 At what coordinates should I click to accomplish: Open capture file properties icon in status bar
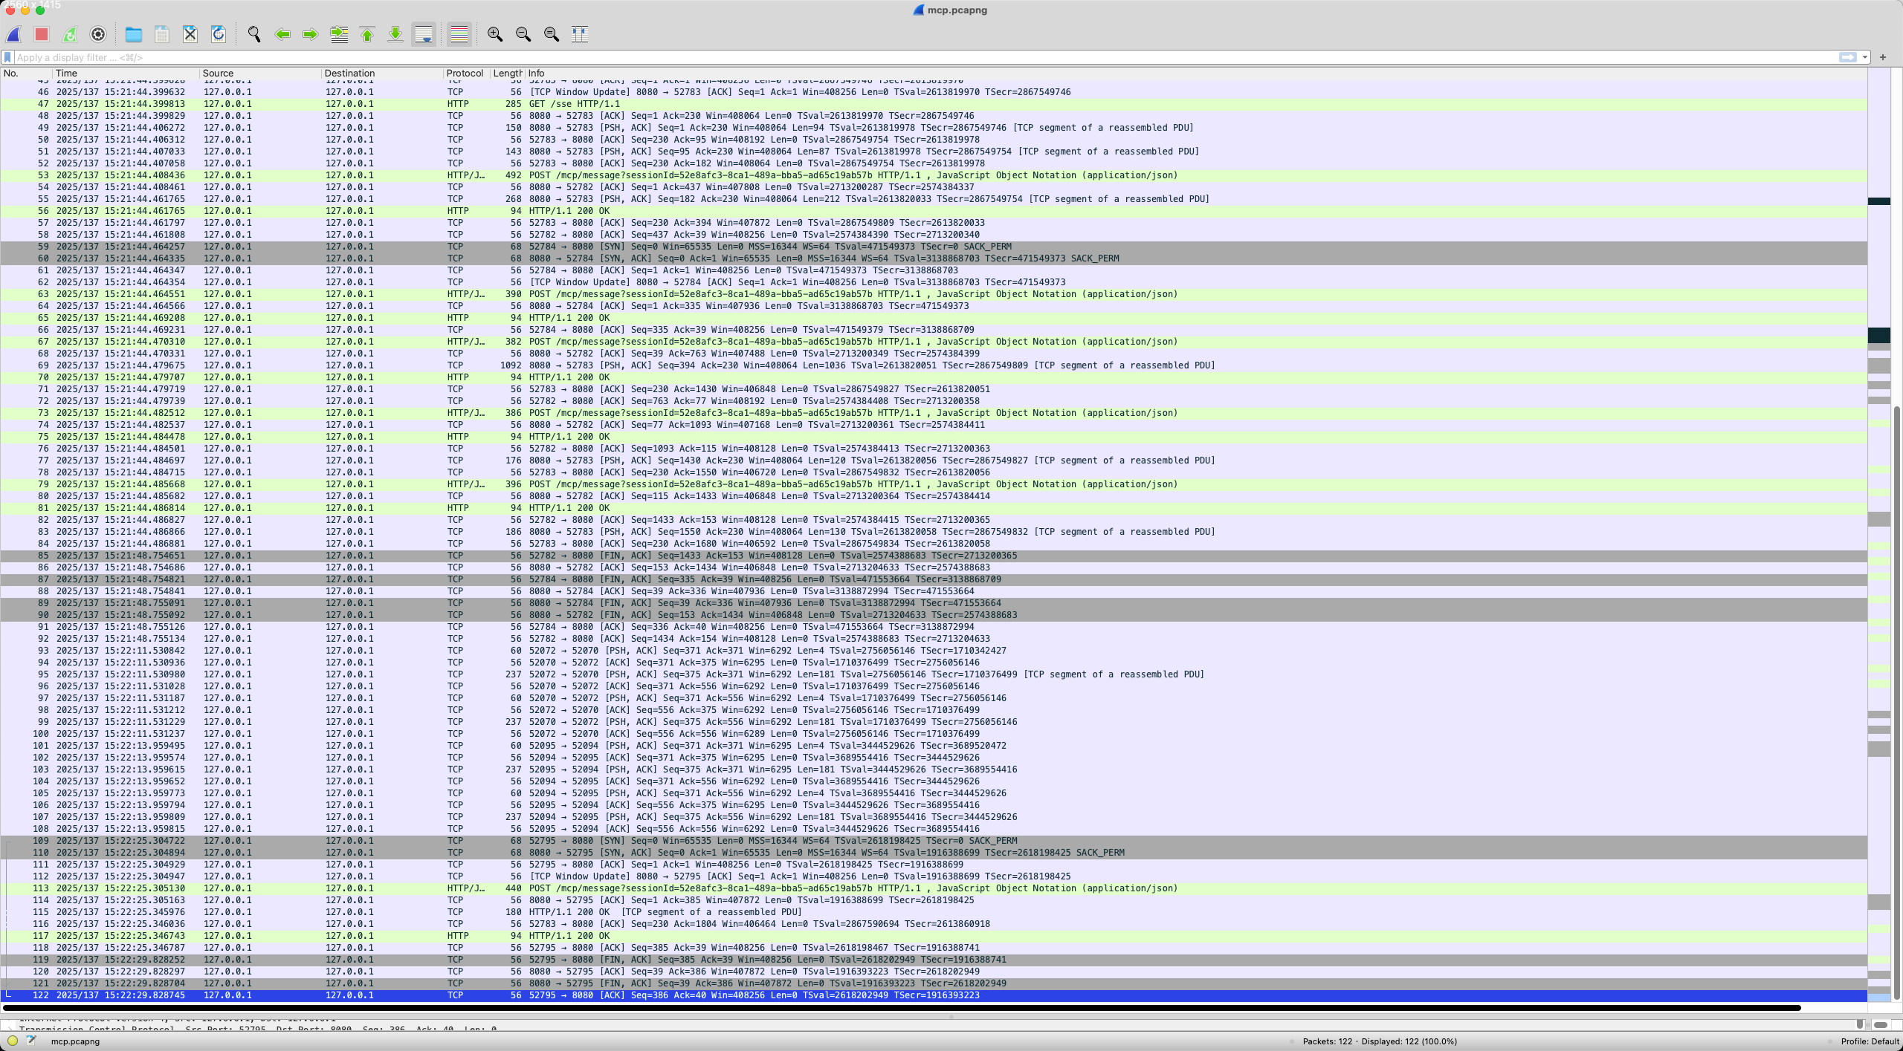coord(31,1041)
